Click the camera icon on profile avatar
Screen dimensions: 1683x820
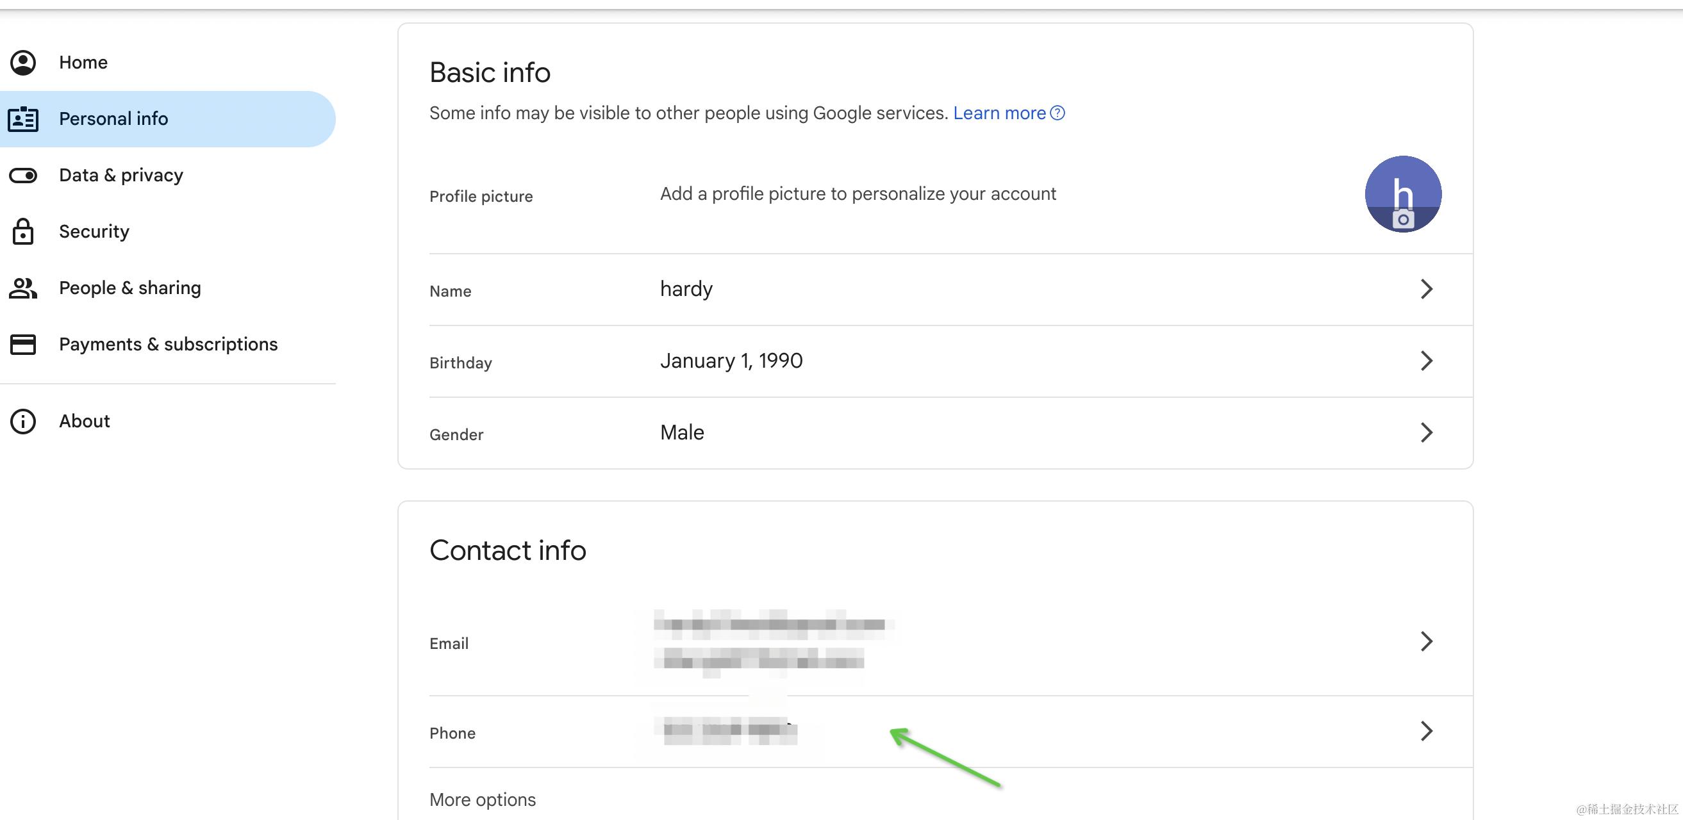click(1403, 219)
